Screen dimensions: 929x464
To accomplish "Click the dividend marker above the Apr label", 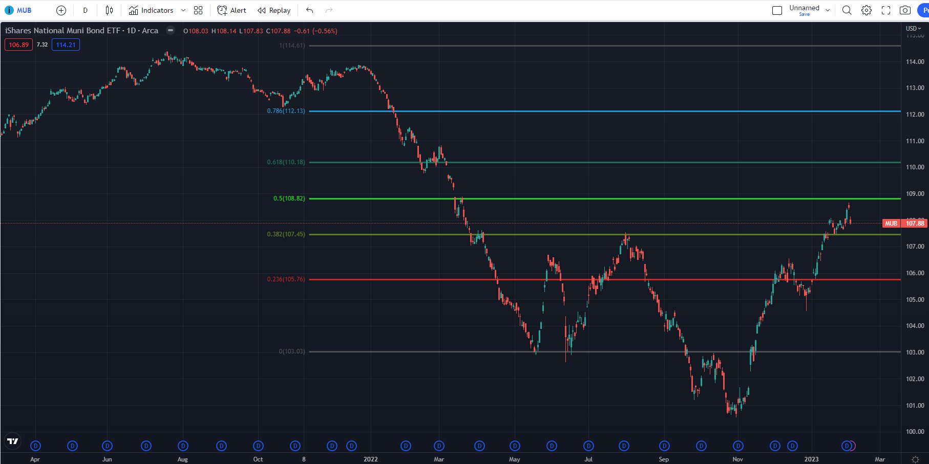I will (x=35, y=446).
